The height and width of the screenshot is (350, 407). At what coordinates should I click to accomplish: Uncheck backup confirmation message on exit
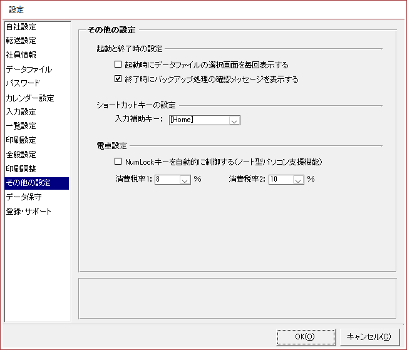pyautogui.click(x=118, y=80)
